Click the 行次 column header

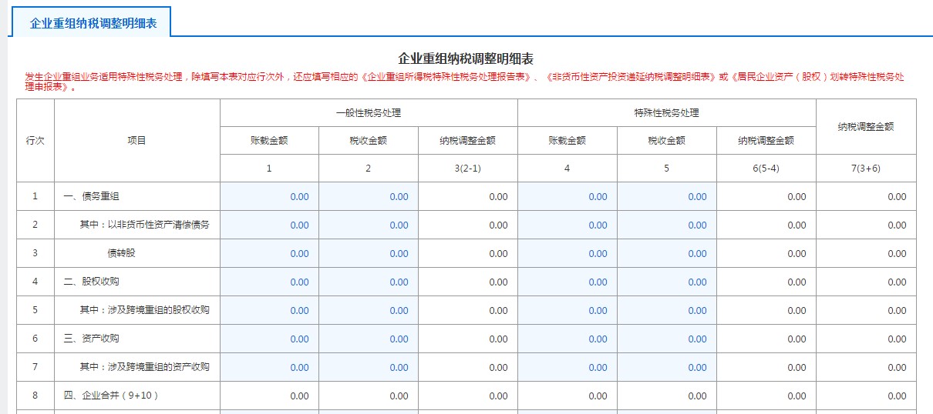pyautogui.click(x=35, y=141)
